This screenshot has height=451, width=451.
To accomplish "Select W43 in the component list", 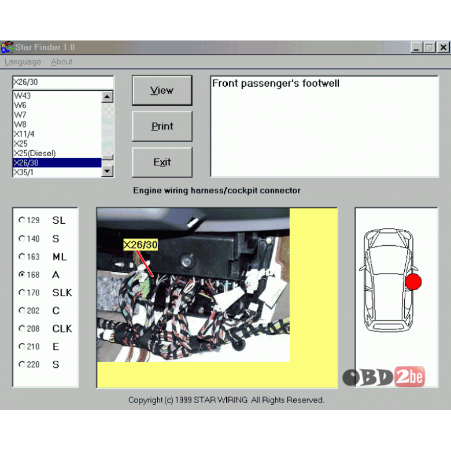I will pos(57,95).
